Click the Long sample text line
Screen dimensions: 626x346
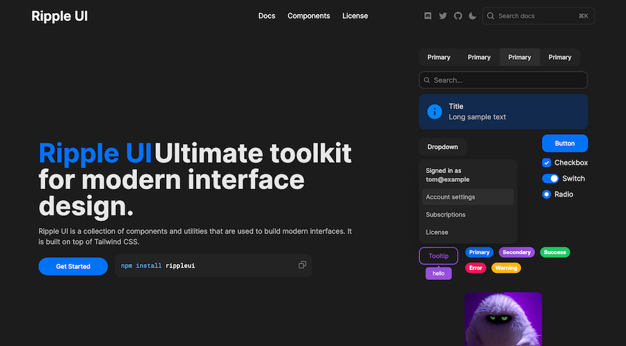477,117
